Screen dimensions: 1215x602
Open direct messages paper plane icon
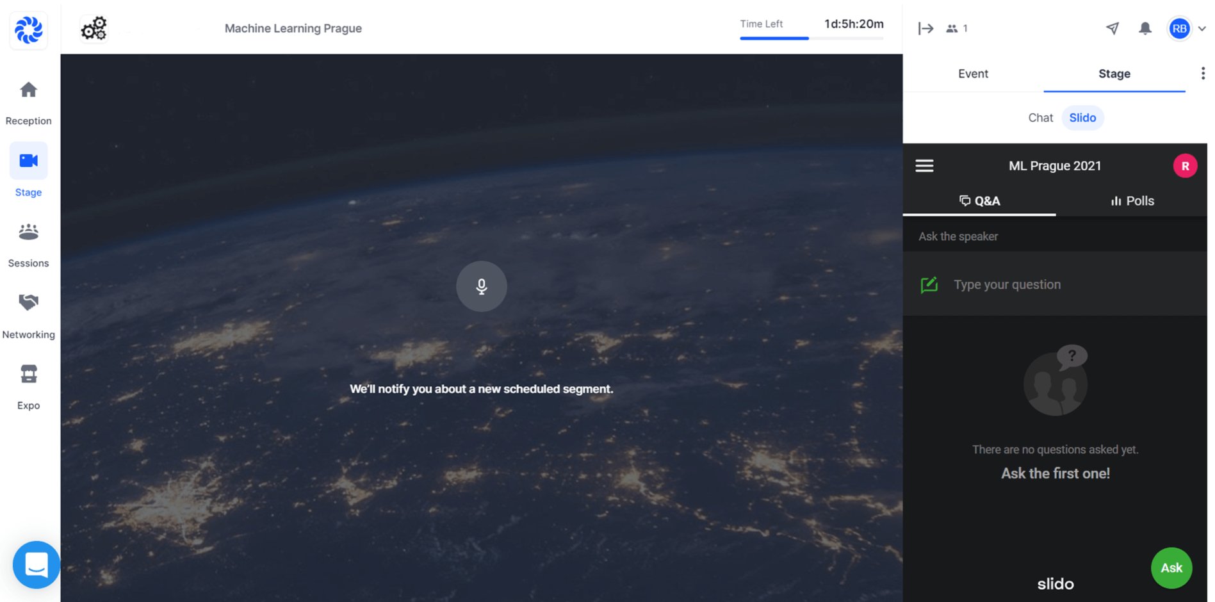click(1113, 28)
